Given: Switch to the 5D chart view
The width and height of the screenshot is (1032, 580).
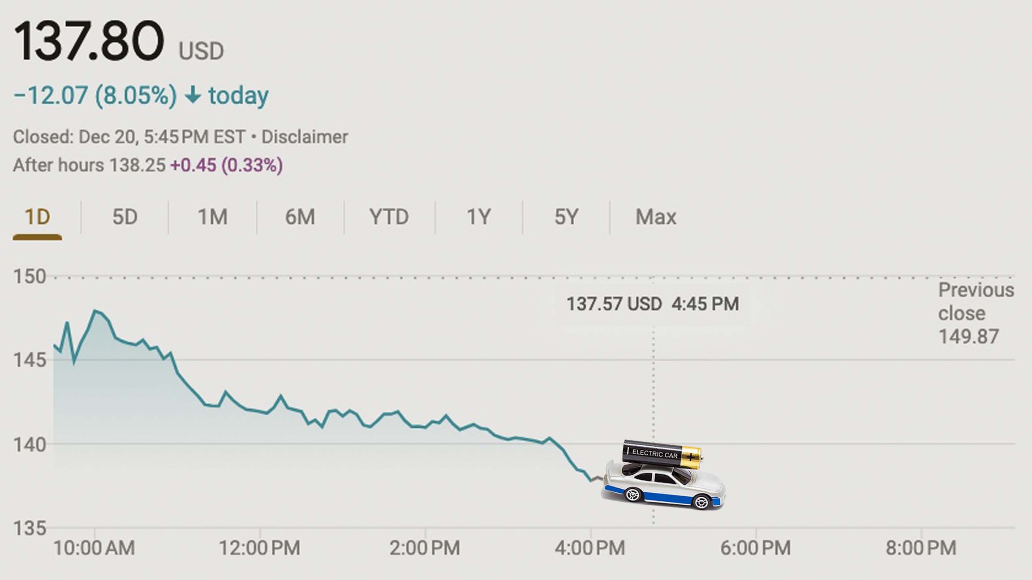Looking at the screenshot, I should (124, 217).
